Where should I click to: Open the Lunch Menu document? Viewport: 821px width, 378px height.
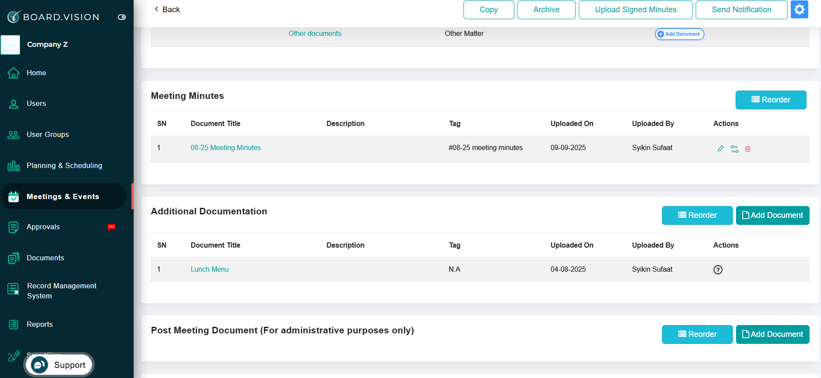click(x=209, y=269)
